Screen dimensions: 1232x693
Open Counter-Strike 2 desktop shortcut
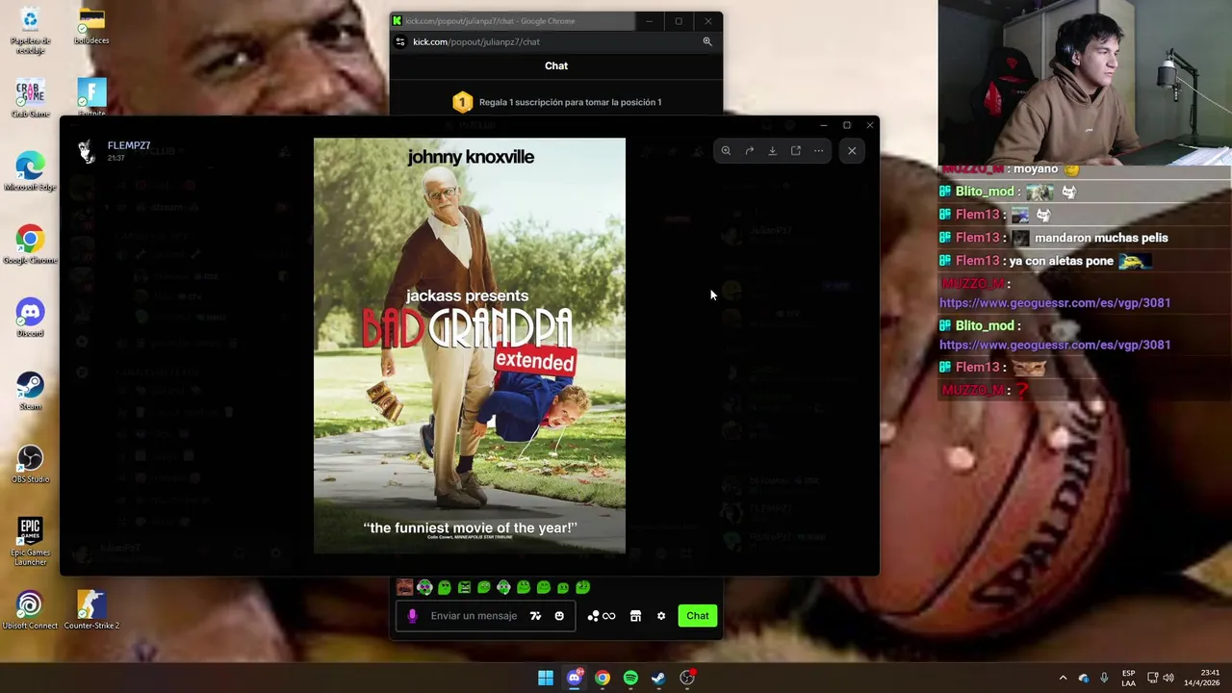(x=91, y=611)
